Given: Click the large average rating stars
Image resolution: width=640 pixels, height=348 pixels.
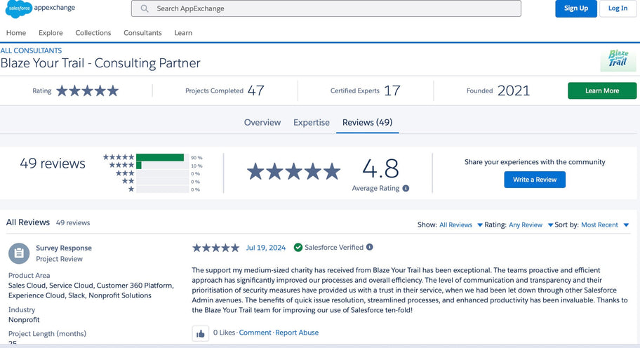Looking at the screenshot, I should 293,171.
